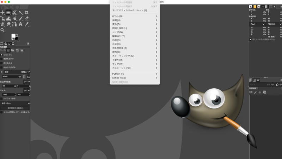Enable the 境界をぼかす feather edges checkbox
This screenshot has height=159, width=282.
point(1,59)
